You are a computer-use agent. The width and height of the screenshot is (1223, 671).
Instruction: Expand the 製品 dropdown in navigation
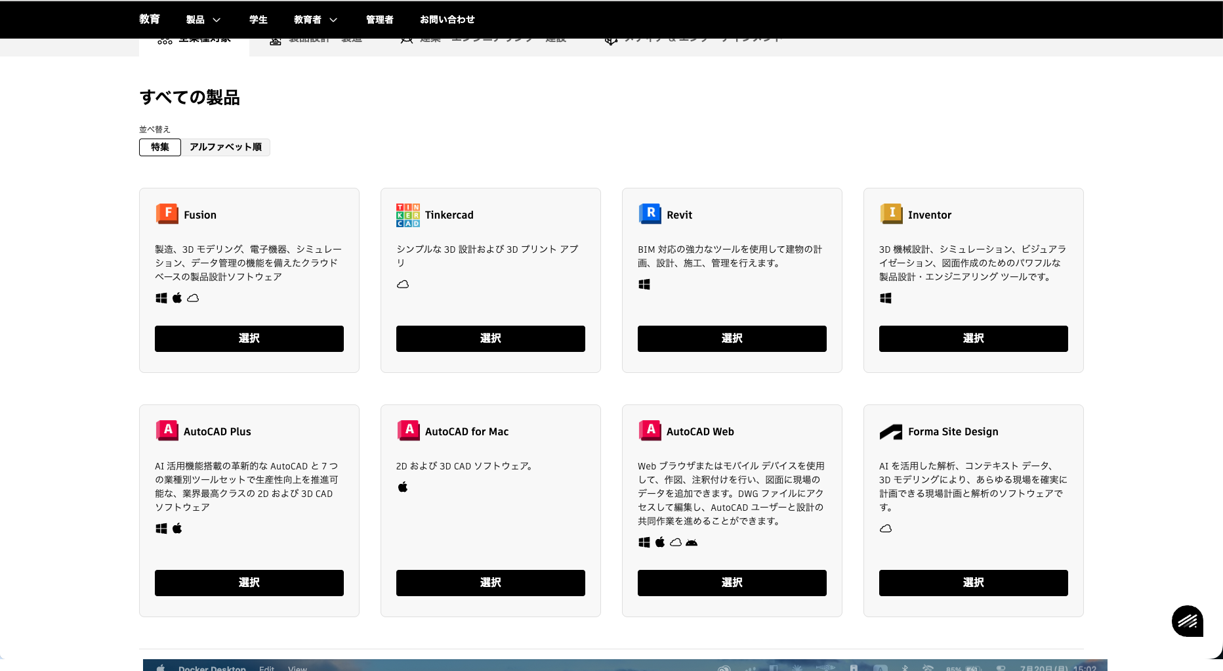click(203, 20)
